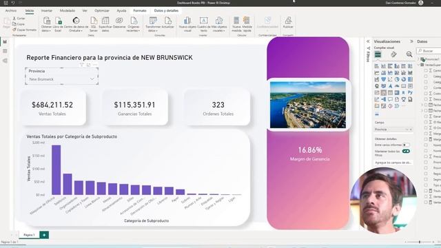Screen dimensions: 441x248
Task: Switch to the Formato ribbon tab
Action: coord(140,11)
